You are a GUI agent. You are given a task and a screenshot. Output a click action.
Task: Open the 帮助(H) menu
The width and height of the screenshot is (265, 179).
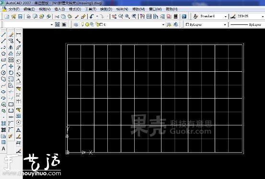(x=172, y=9)
